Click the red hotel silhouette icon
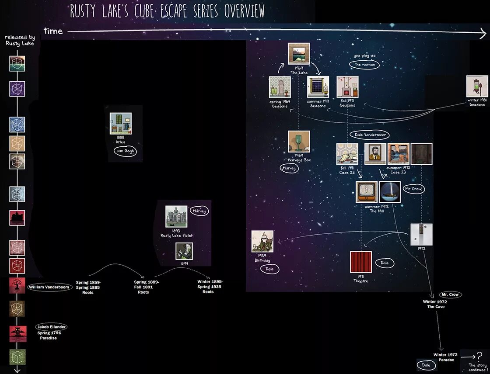The image size is (490, 374). click(17, 218)
